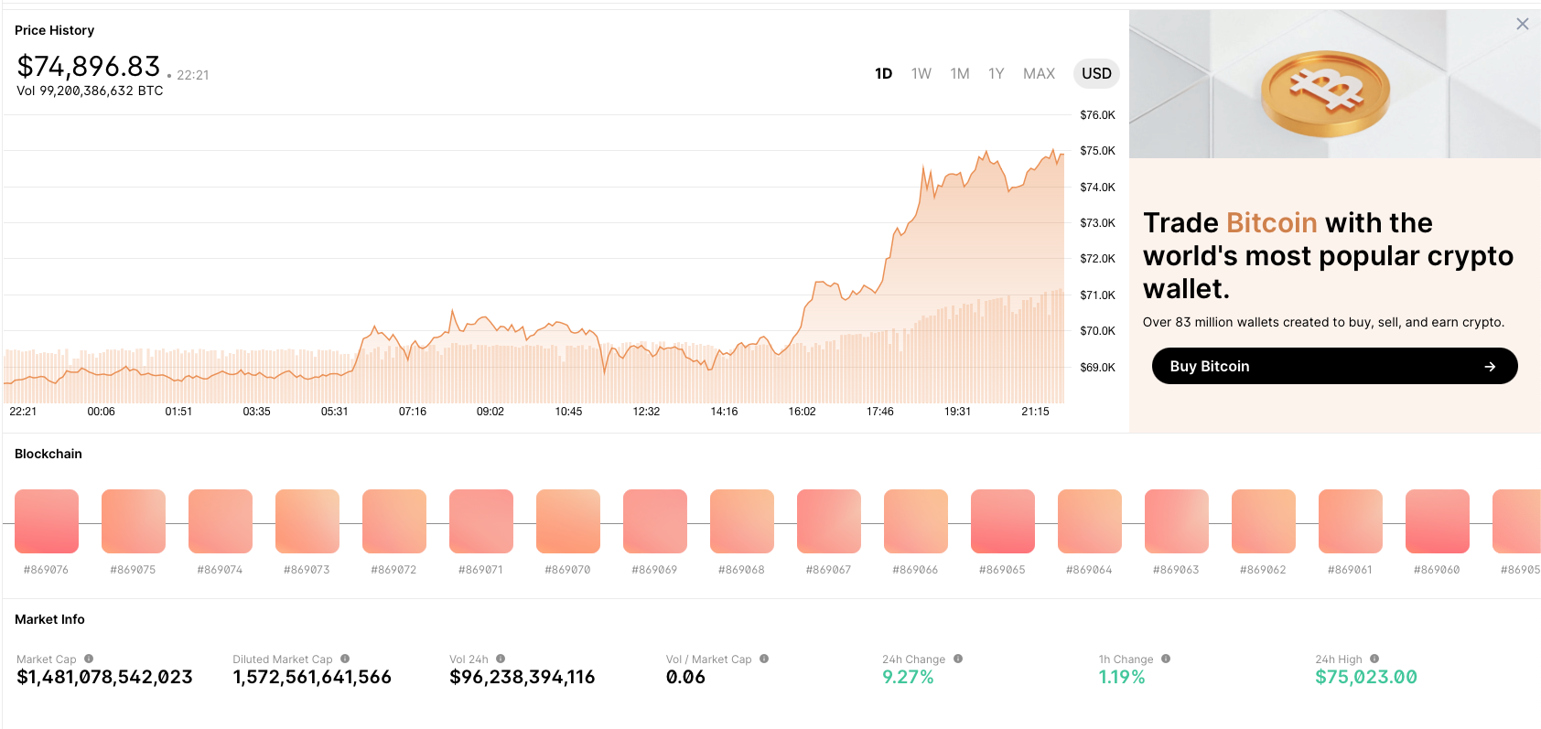Click Vol 24h value $96,238,394,116
This screenshot has width=1541, height=729.
[523, 677]
